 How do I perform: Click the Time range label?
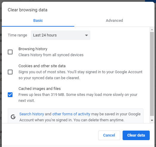click(x=17, y=35)
